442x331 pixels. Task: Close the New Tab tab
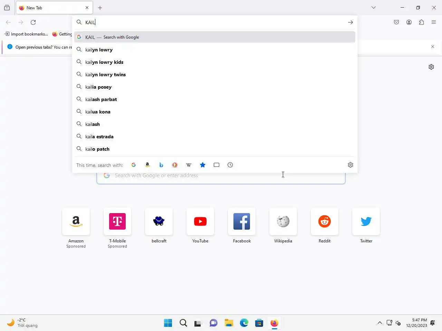(87, 8)
